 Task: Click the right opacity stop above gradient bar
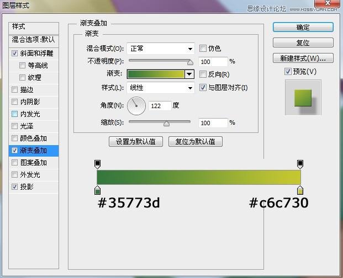300,164
